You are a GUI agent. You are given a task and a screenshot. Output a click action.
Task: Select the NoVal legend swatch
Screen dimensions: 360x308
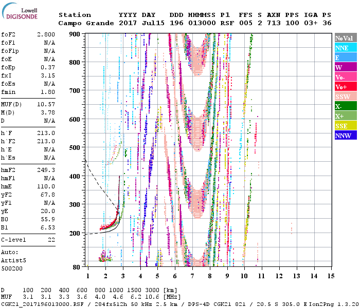345,38
